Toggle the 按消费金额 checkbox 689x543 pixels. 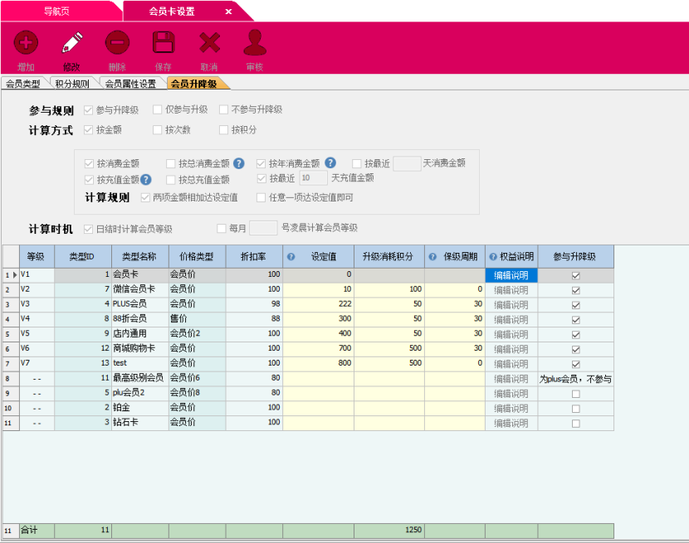(x=89, y=164)
